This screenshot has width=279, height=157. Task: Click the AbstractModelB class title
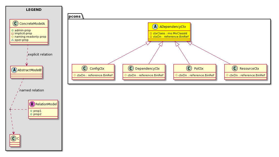point(30,70)
